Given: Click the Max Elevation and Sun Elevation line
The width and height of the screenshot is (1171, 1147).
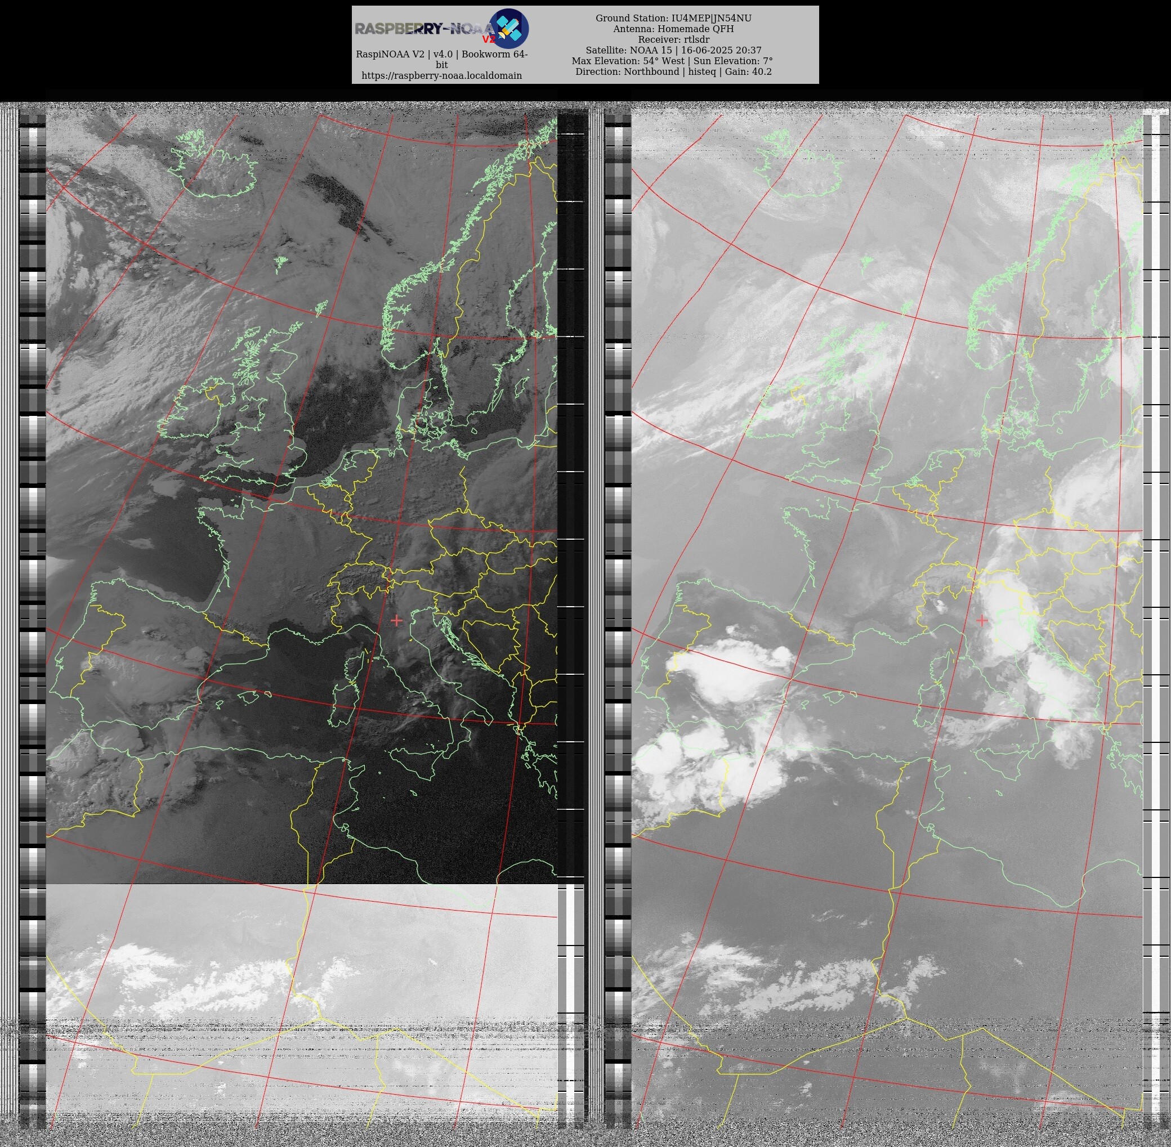Looking at the screenshot, I should (x=672, y=61).
